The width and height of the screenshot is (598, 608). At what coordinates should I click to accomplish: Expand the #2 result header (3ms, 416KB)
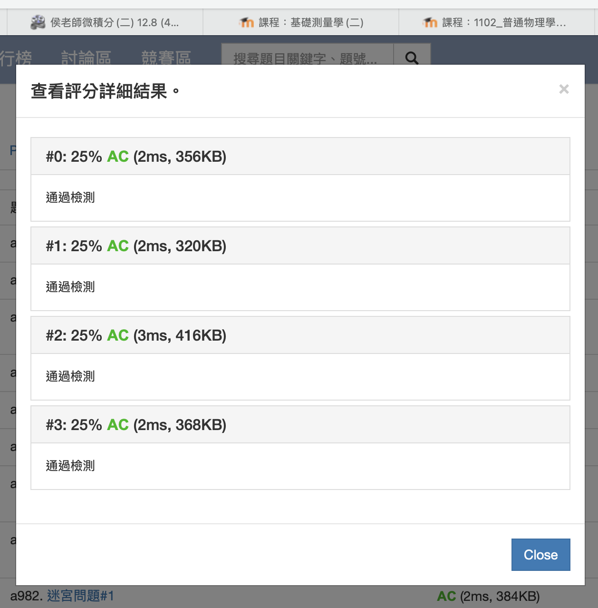(300, 335)
